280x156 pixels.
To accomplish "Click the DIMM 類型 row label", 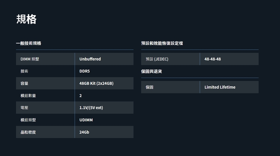I will tap(30, 59).
